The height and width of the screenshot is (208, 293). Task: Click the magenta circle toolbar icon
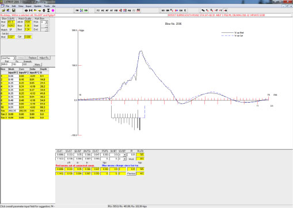coord(53,10)
